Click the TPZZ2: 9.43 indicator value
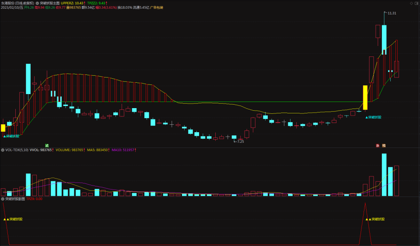The image size is (420, 246). pyautogui.click(x=97, y=3)
